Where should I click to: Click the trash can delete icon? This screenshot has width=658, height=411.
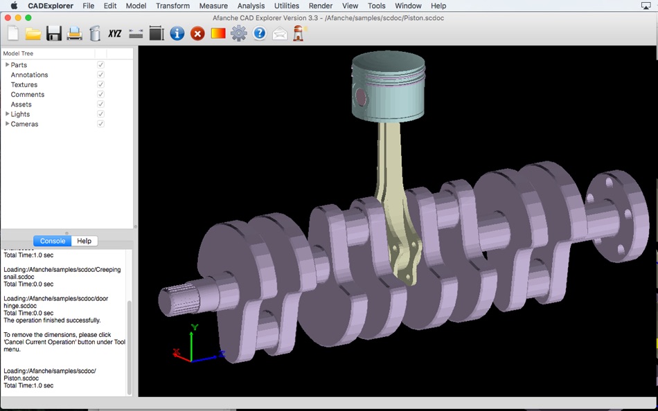coord(96,33)
